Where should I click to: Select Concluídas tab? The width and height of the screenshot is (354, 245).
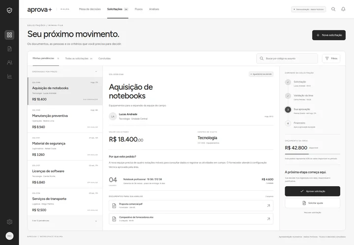(x=104, y=58)
